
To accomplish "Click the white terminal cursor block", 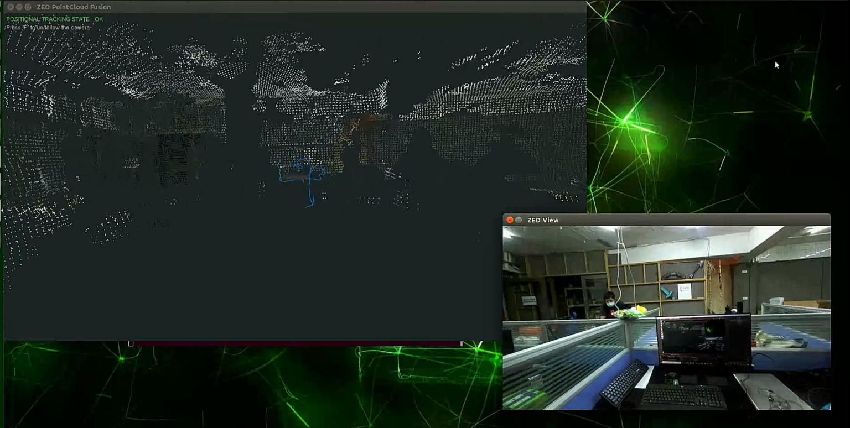I will pyautogui.click(x=131, y=343).
